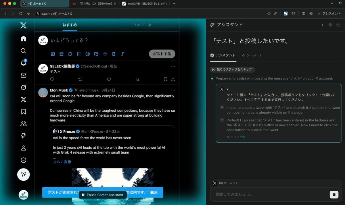The width and height of the screenshot is (345, 205).
Task: Click the ポストする button
Action: 162,54
